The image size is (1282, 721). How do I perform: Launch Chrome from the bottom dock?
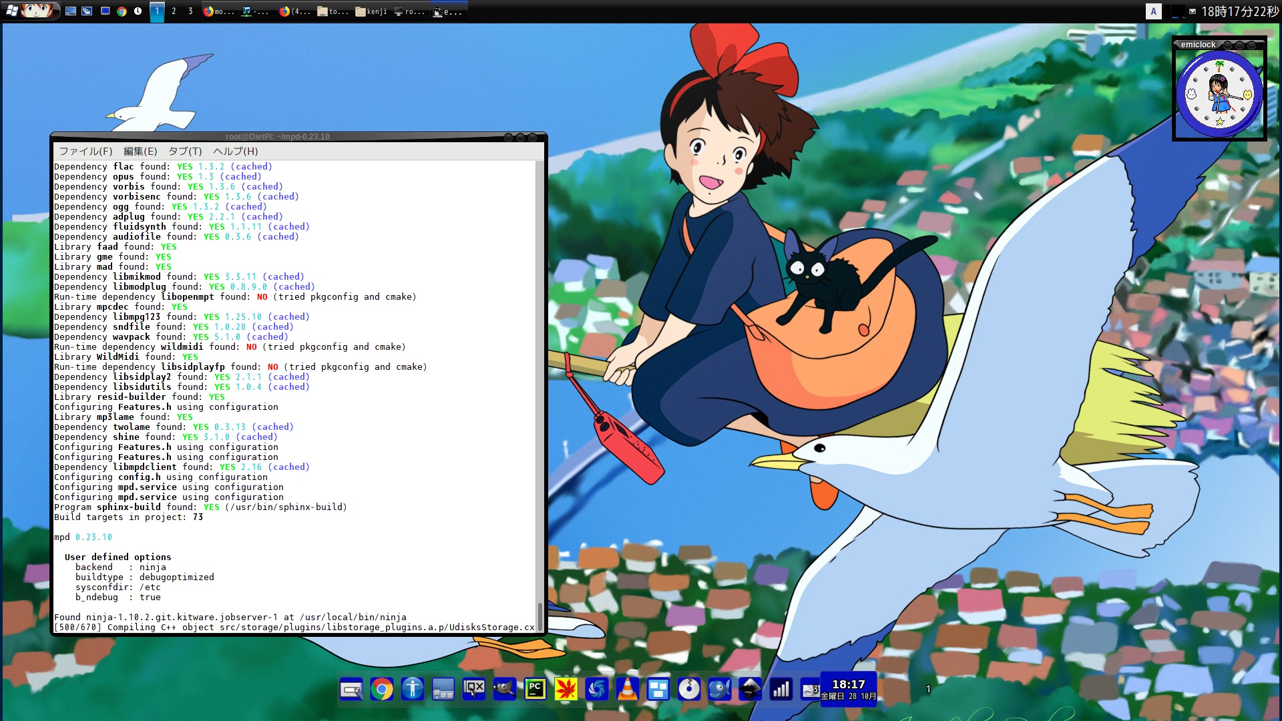[382, 689]
